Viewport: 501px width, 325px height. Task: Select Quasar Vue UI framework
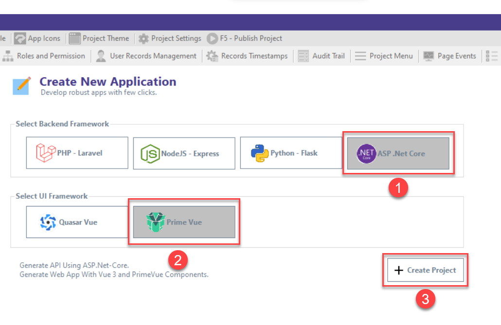pos(77,222)
